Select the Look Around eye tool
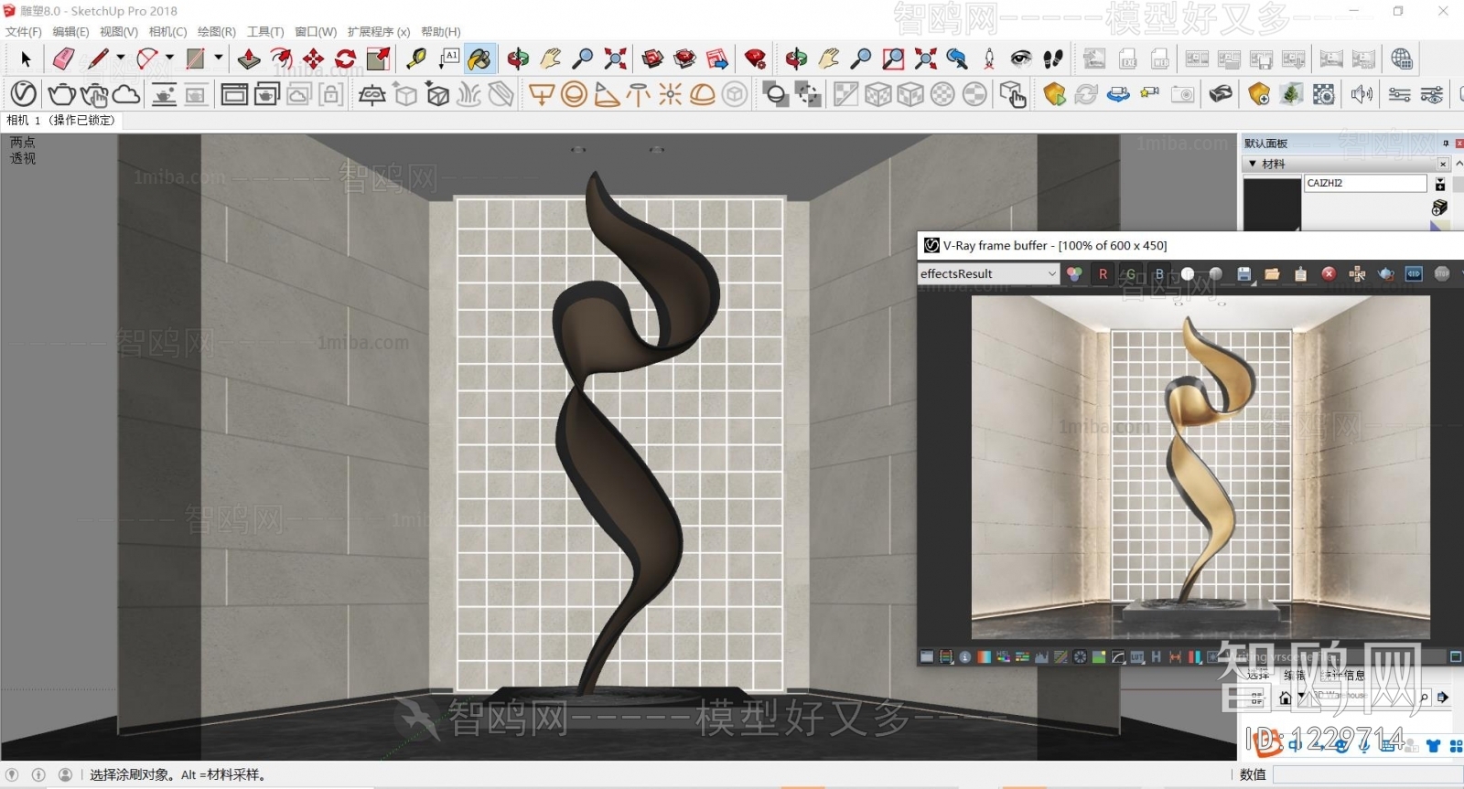 (1021, 59)
